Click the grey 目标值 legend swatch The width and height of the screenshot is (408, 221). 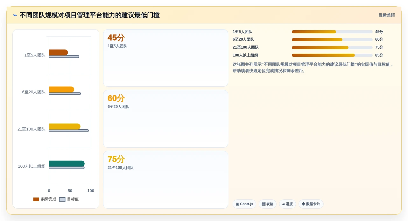point(62,199)
